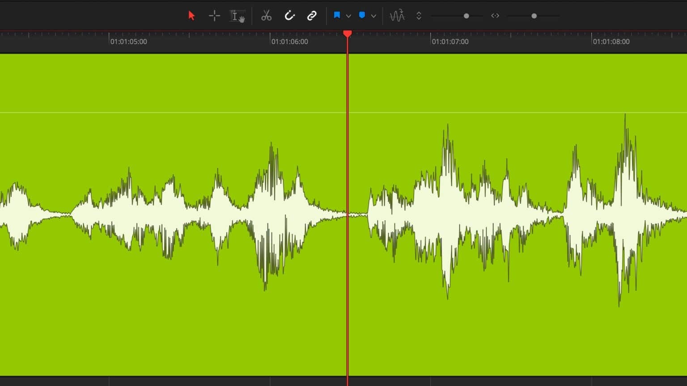Select the green audio clip waveform
687x386 pixels.
[179, 214]
